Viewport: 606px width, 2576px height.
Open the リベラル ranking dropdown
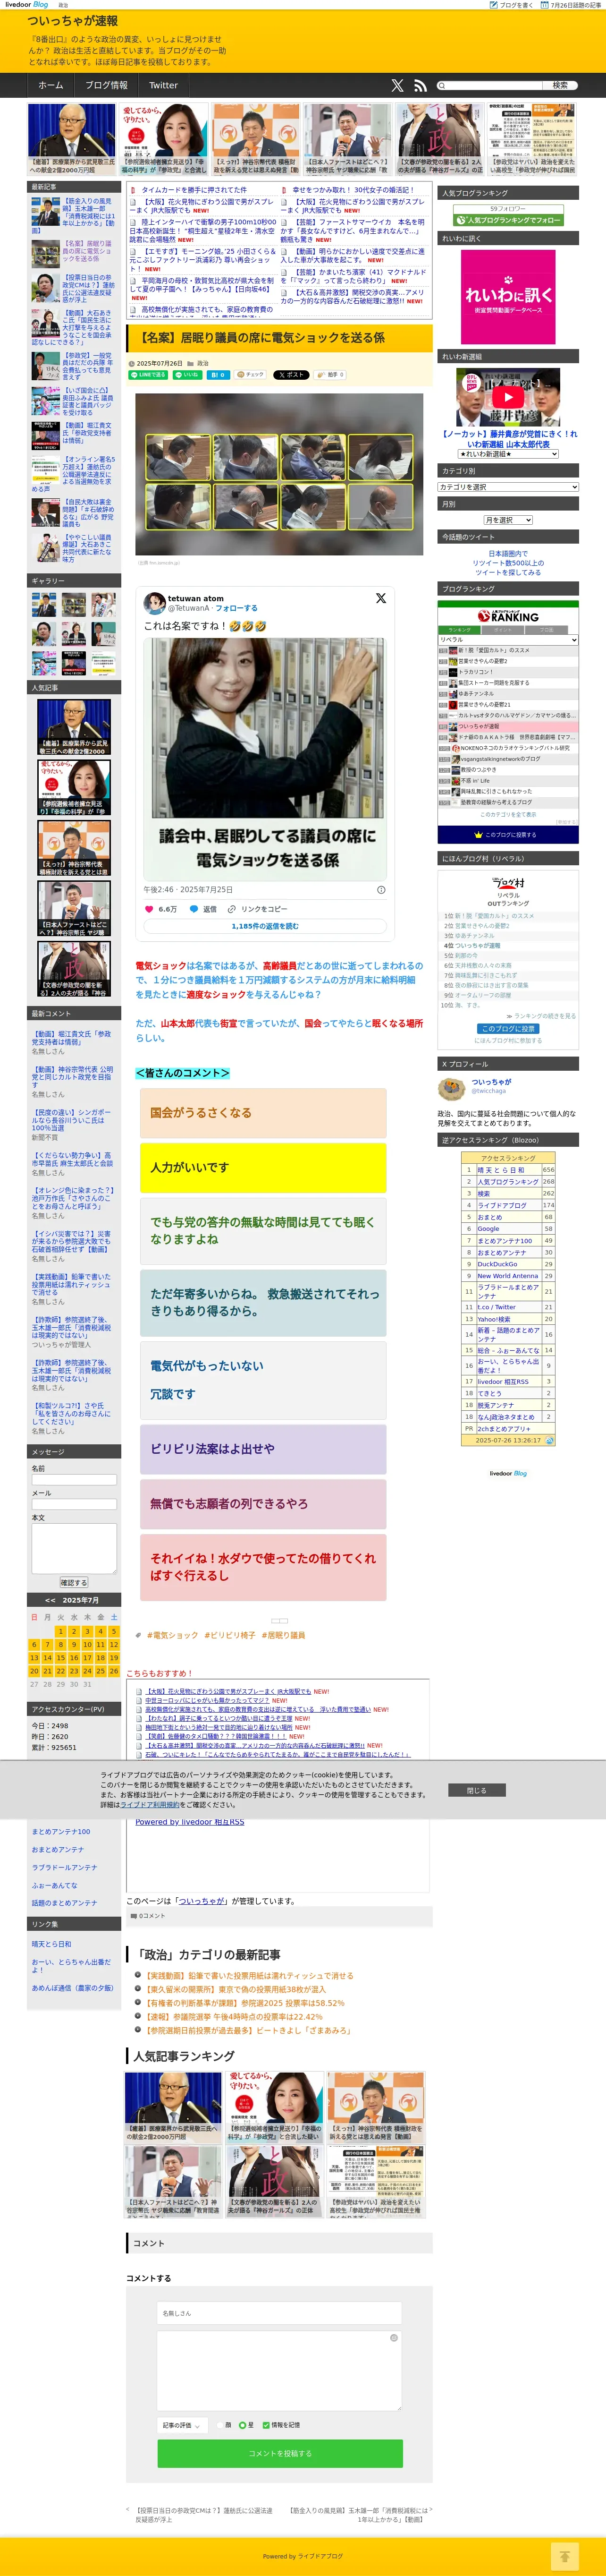pos(508,639)
